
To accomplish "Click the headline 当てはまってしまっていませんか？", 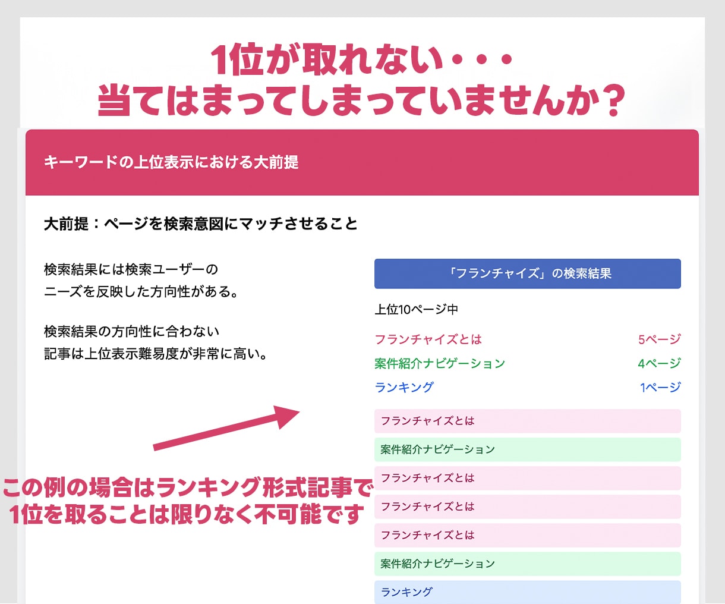I will [362, 99].
